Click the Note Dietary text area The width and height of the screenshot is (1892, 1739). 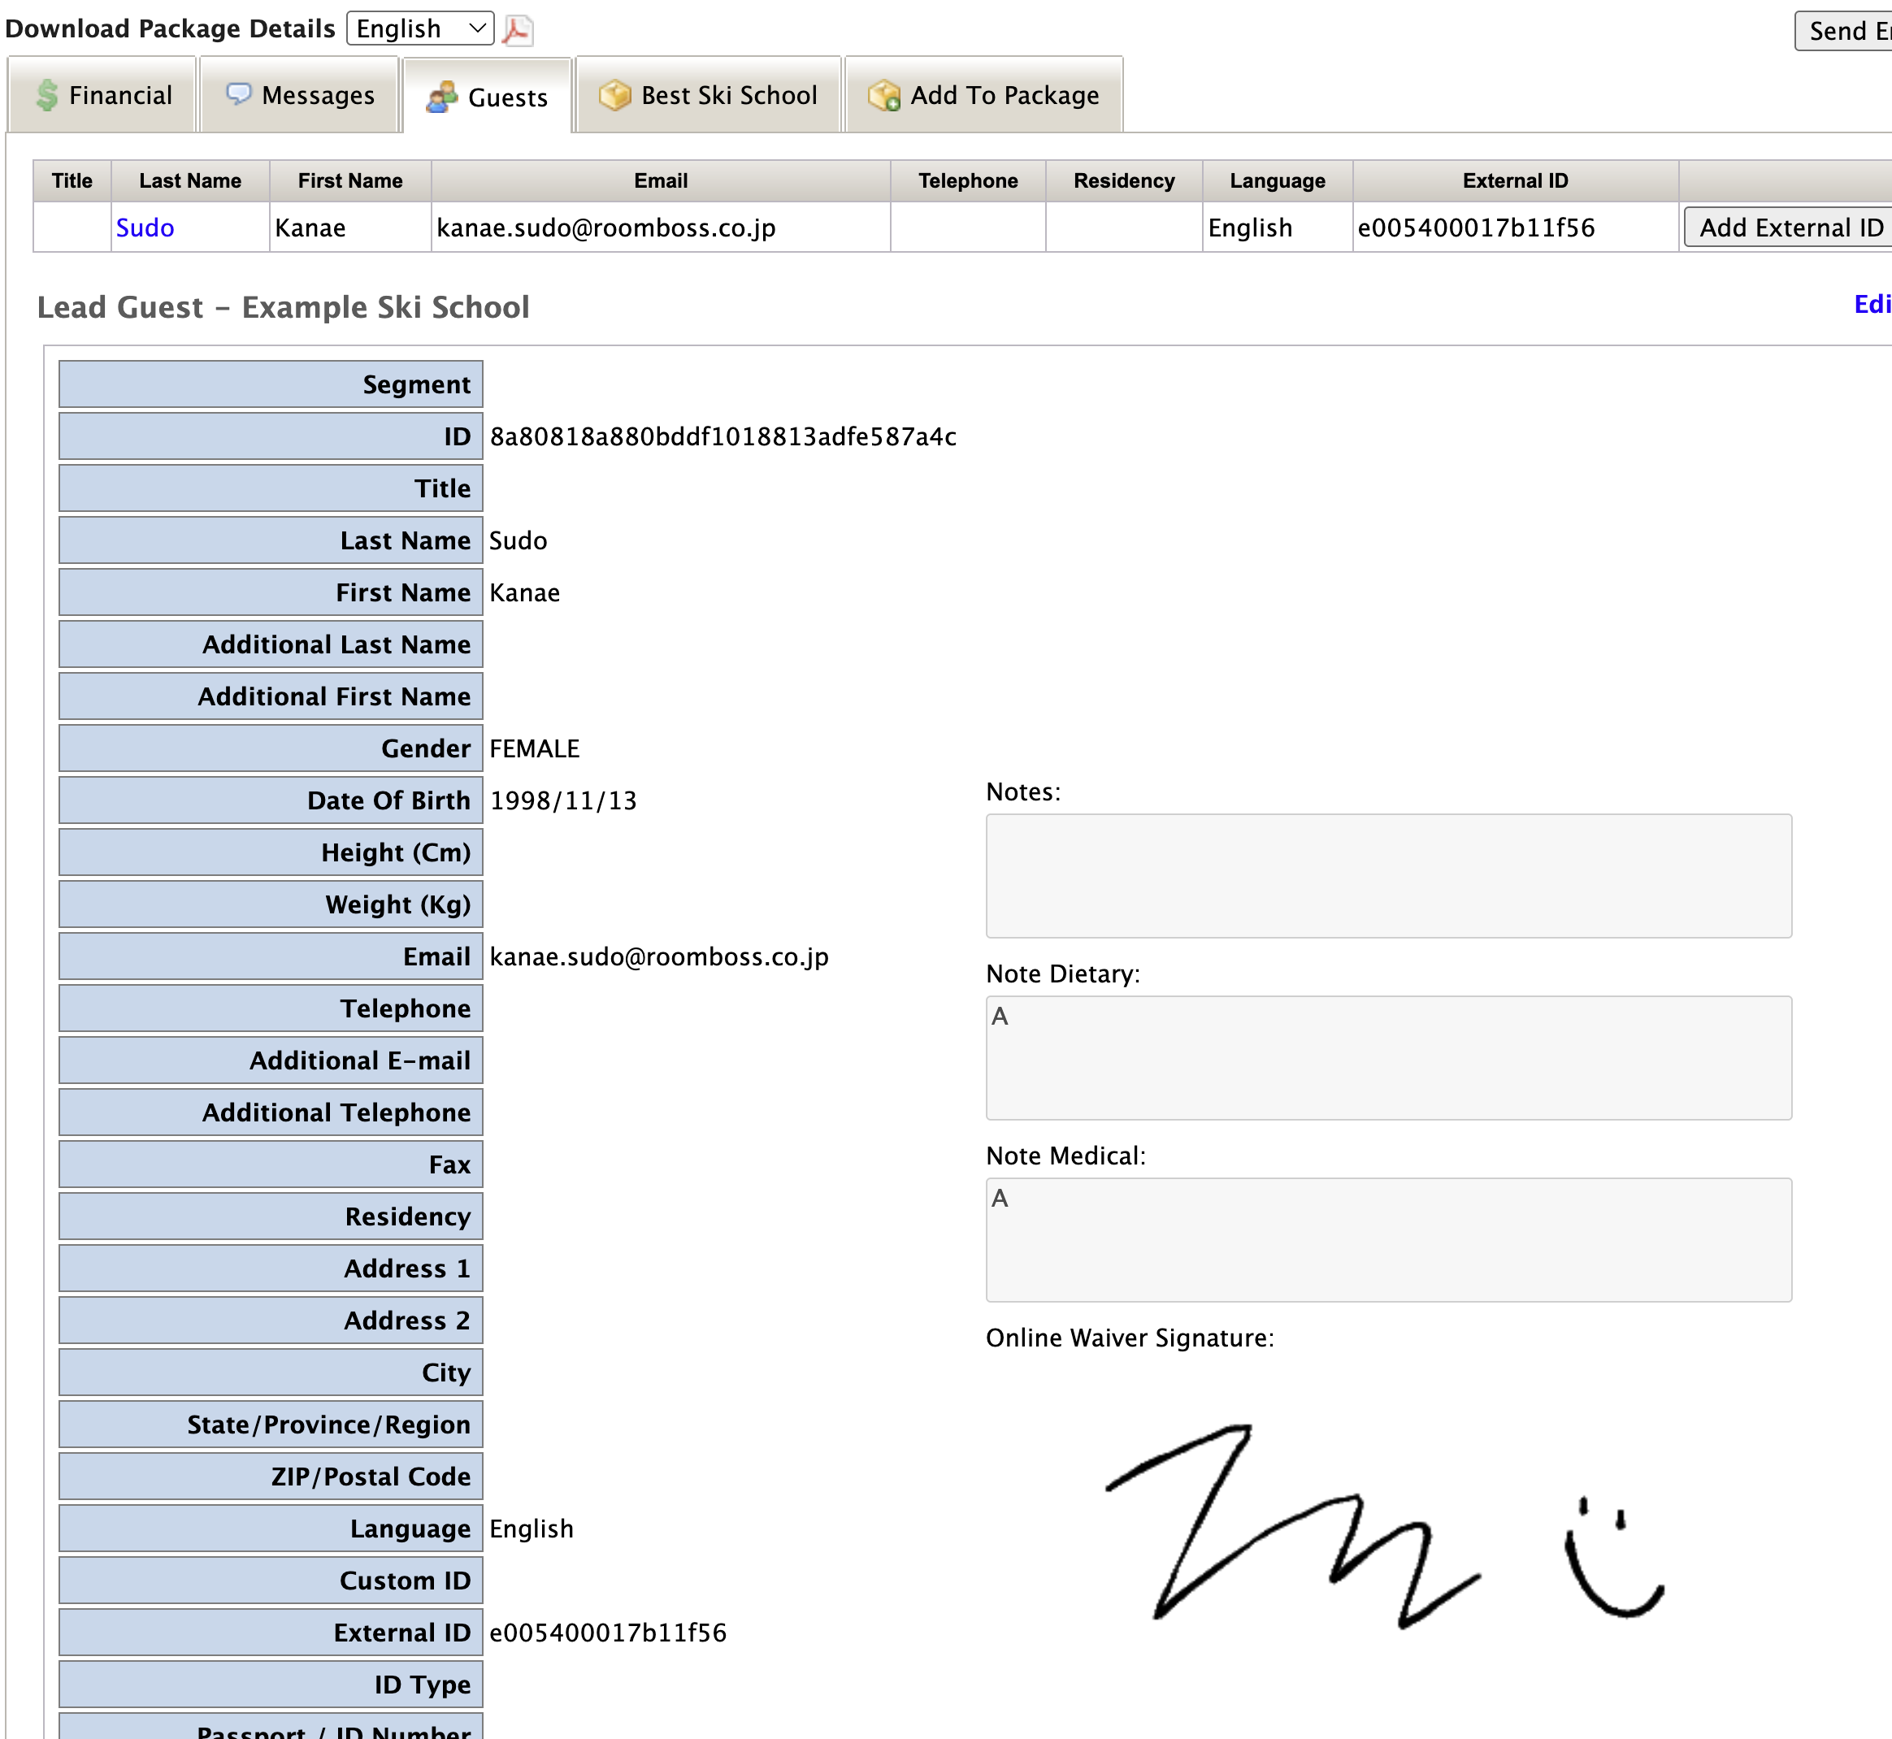pos(1388,1058)
